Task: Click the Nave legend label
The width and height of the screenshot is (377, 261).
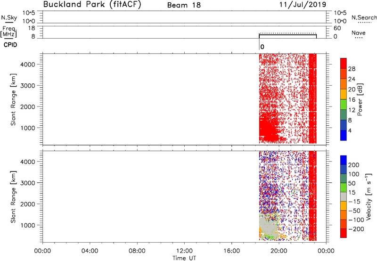Action: [x=358, y=33]
